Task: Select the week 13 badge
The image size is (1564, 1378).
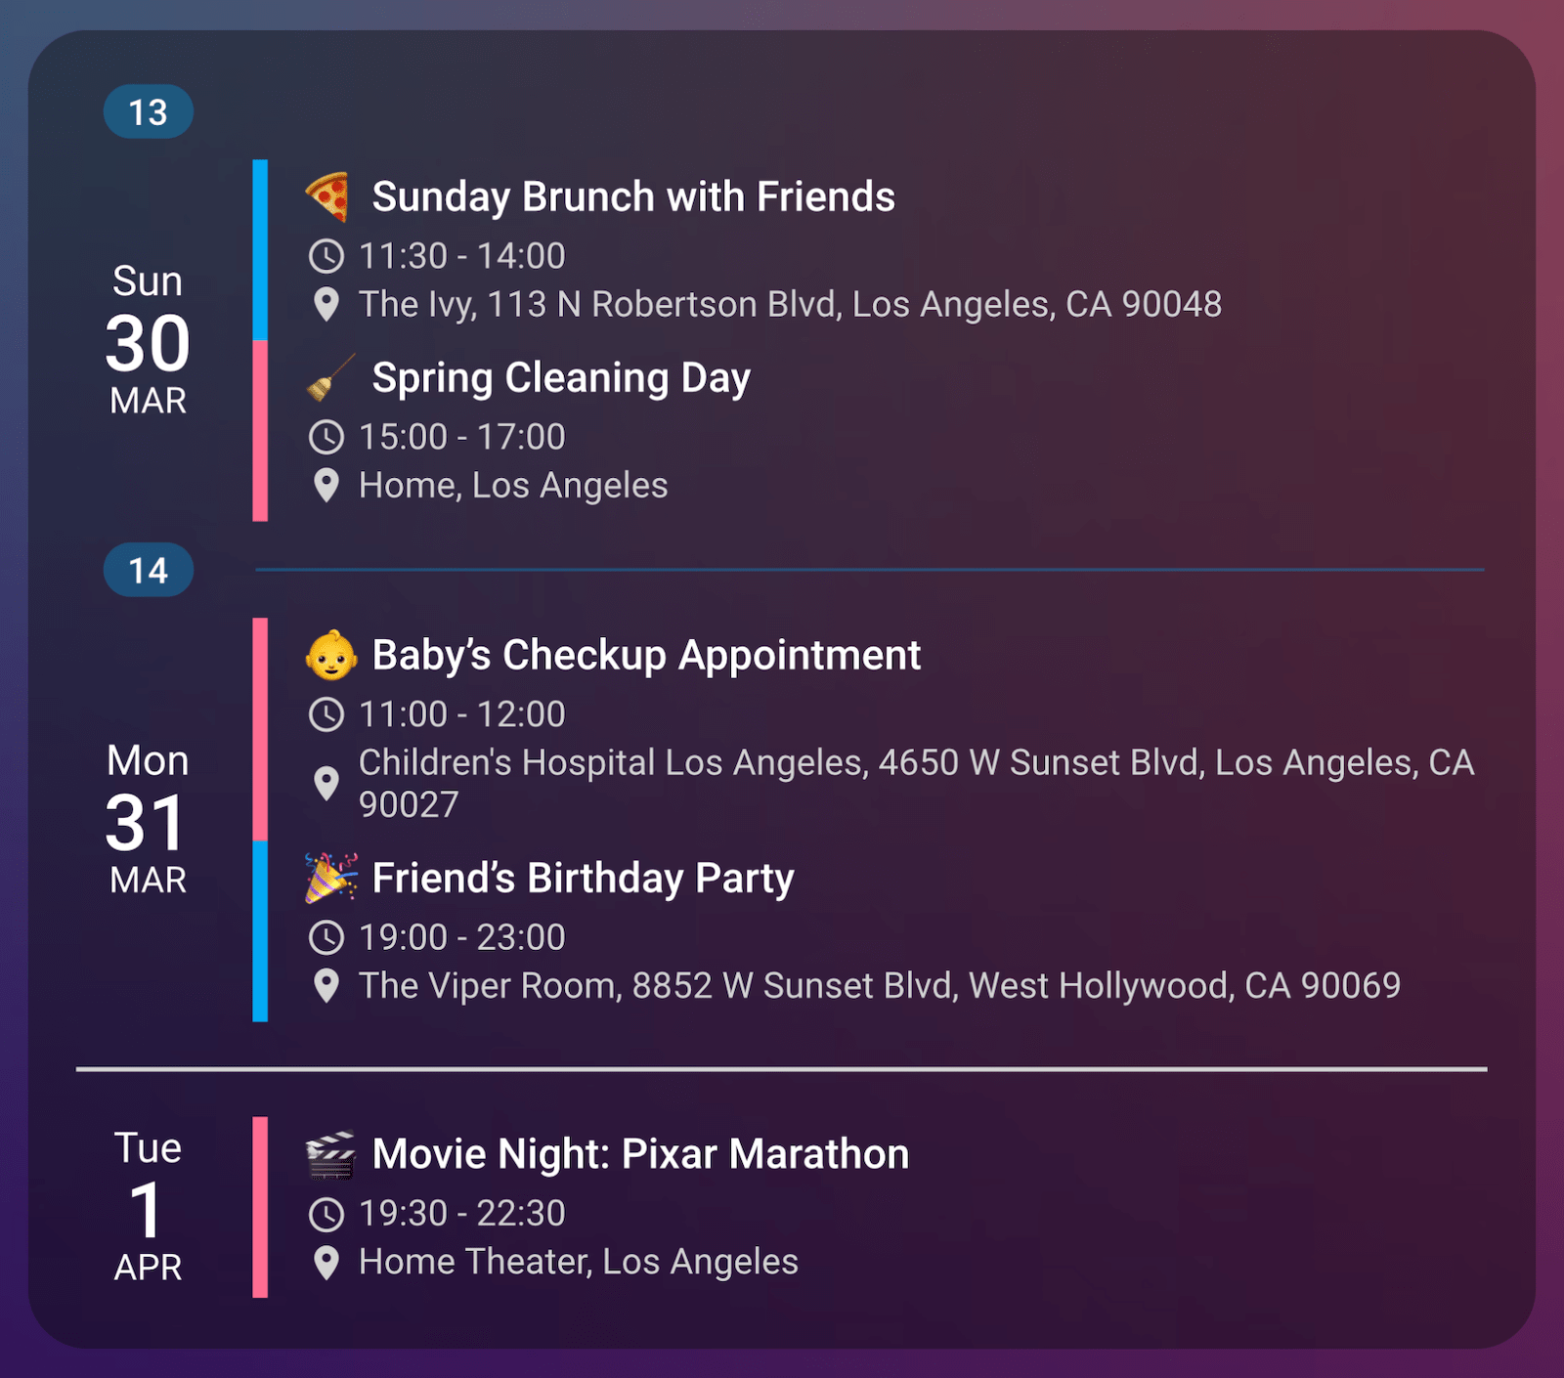Action: (149, 112)
